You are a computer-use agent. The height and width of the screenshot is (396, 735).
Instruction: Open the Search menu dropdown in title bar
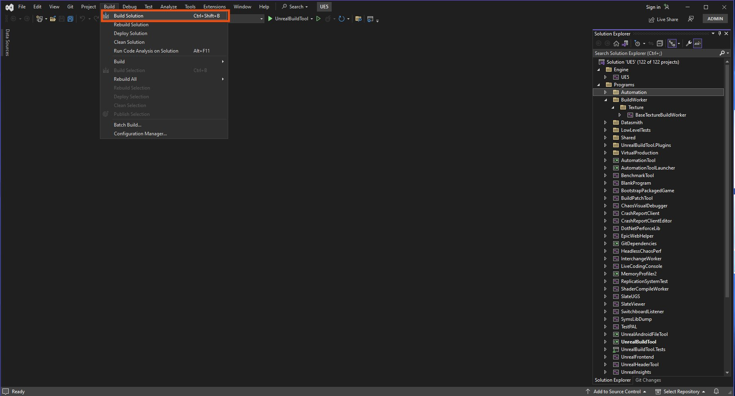click(x=295, y=7)
